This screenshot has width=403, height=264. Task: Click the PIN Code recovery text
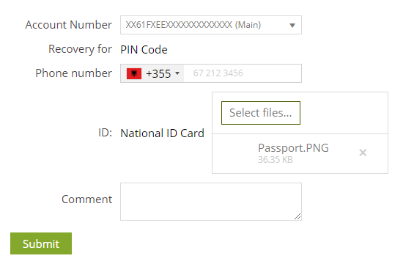pyautogui.click(x=144, y=50)
